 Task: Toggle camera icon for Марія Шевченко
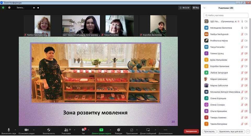pyautogui.click(x=246, y=79)
